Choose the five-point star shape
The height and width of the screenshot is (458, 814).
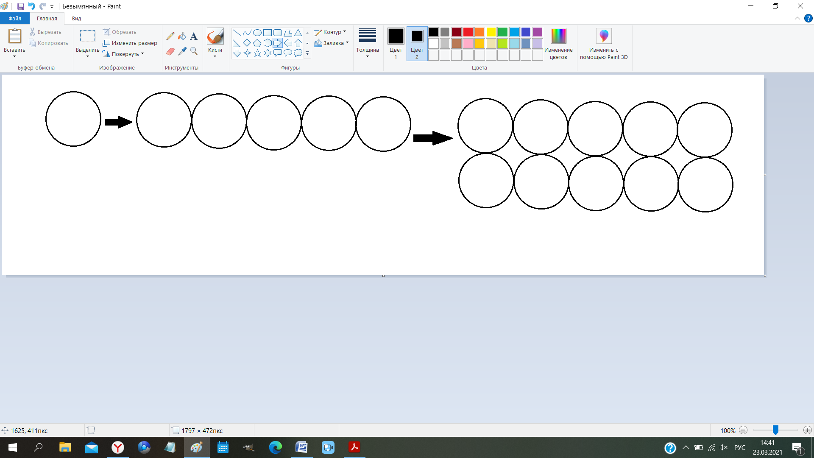click(257, 53)
